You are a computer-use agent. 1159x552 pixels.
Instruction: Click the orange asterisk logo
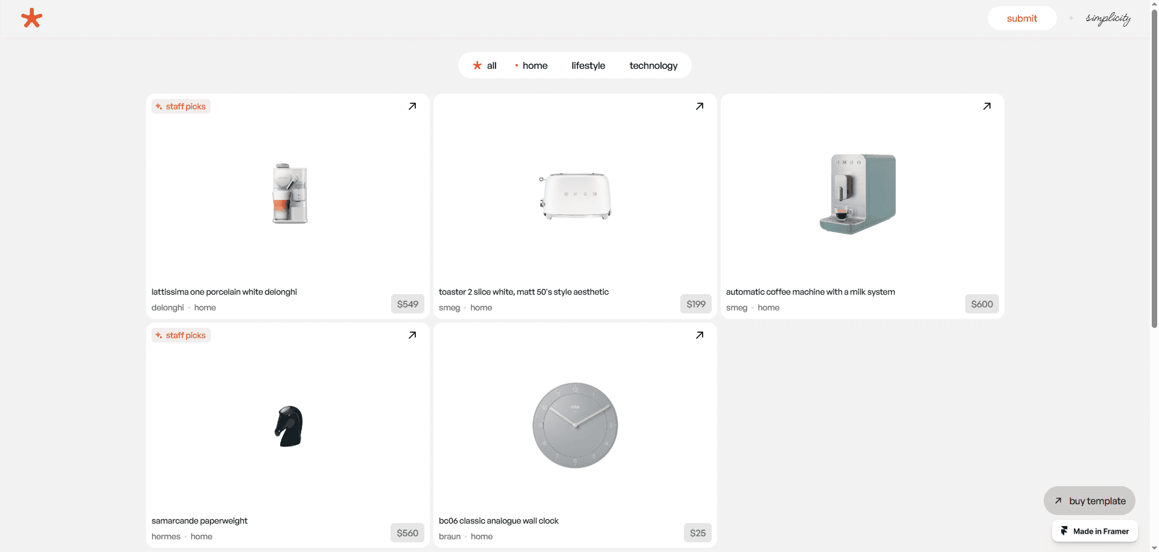(x=31, y=18)
